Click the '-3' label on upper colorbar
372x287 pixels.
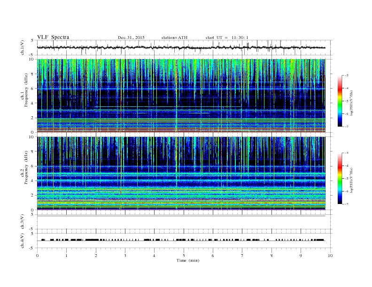coord(347,76)
